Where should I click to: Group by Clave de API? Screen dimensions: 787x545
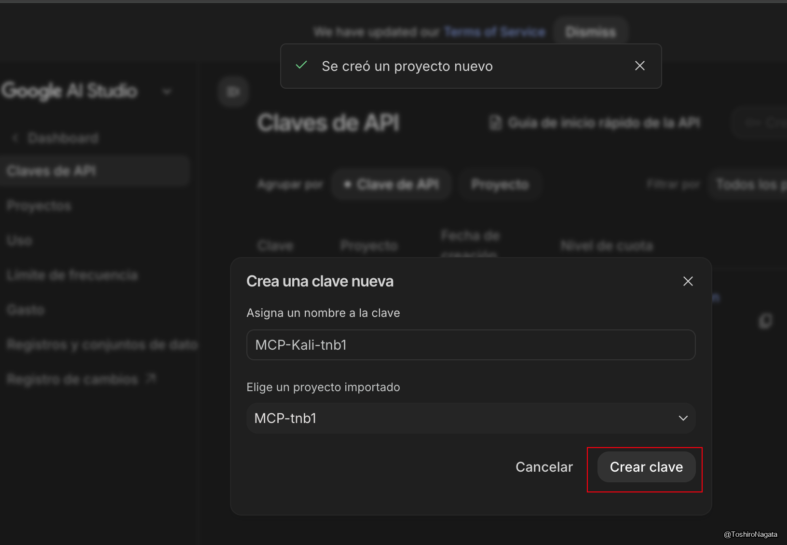[392, 184]
